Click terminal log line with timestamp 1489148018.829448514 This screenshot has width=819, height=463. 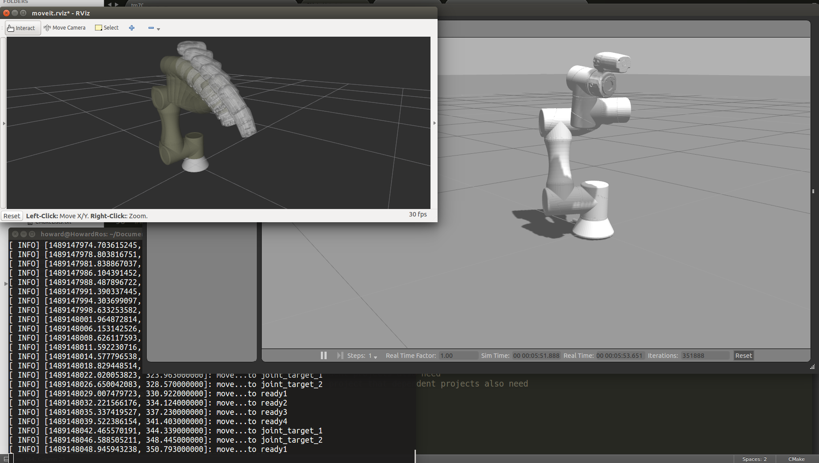click(75, 366)
